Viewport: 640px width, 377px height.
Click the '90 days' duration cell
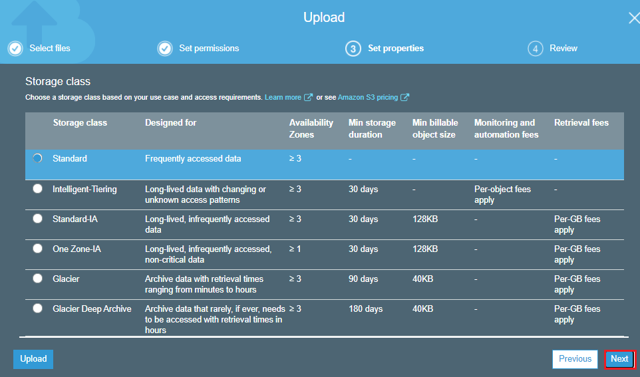tap(363, 279)
